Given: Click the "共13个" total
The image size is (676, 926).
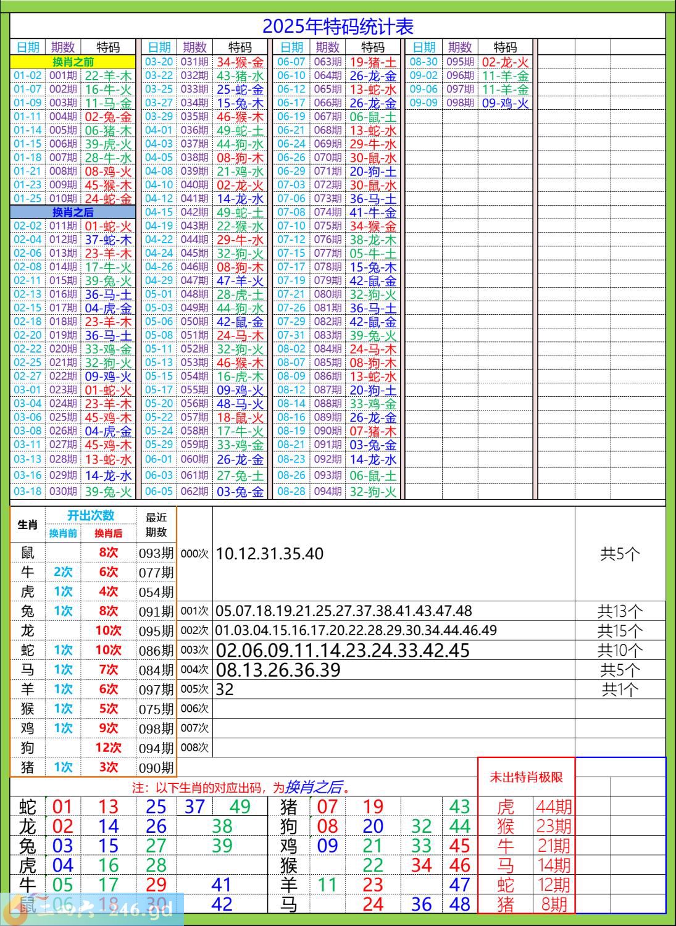Looking at the screenshot, I should click(x=620, y=612).
